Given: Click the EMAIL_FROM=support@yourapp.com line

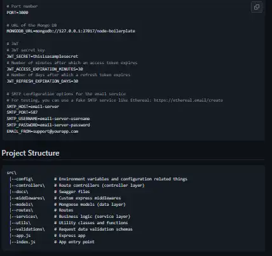Looking at the screenshot, I should click(x=43, y=131).
